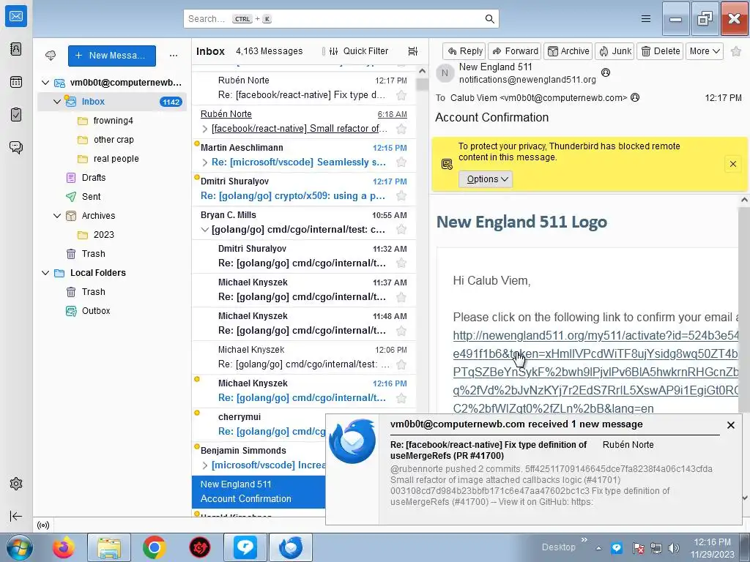This screenshot has width=750, height=562.
Task: Mark the message as Junk
Action: [x=615, y=51]
